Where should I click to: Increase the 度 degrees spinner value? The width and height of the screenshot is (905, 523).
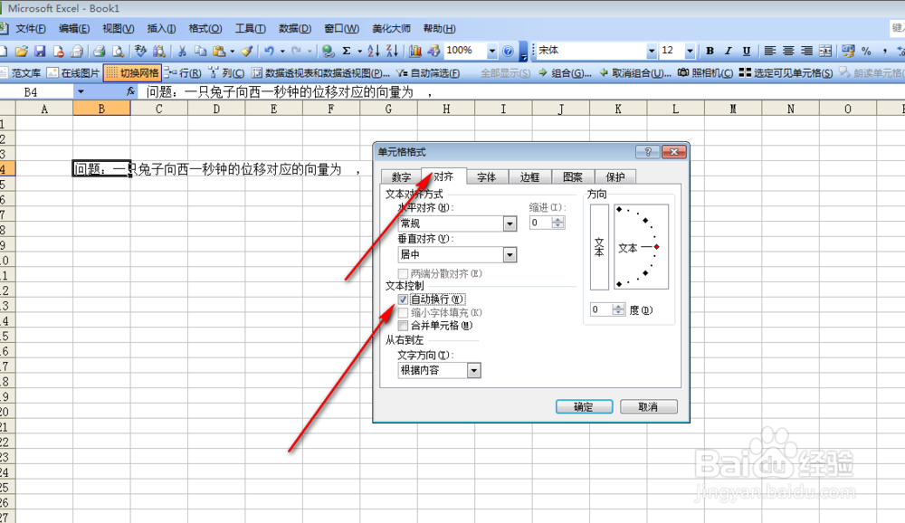point(619,307)
